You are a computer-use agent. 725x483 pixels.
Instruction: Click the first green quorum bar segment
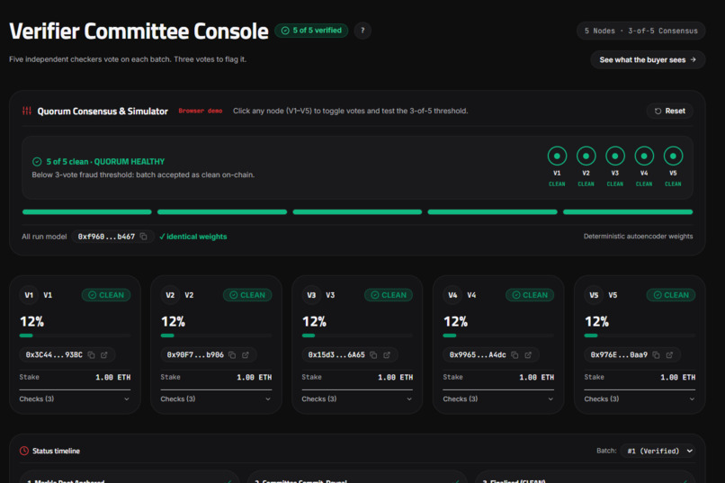[x=87, y=212]
